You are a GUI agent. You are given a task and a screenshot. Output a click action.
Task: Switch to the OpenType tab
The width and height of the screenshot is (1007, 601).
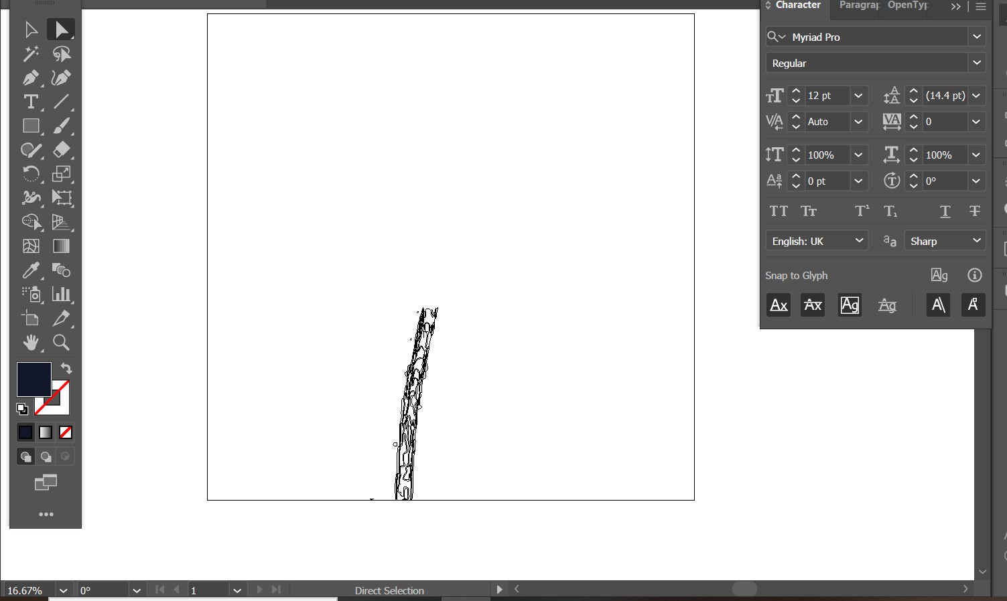coord(907,5)
